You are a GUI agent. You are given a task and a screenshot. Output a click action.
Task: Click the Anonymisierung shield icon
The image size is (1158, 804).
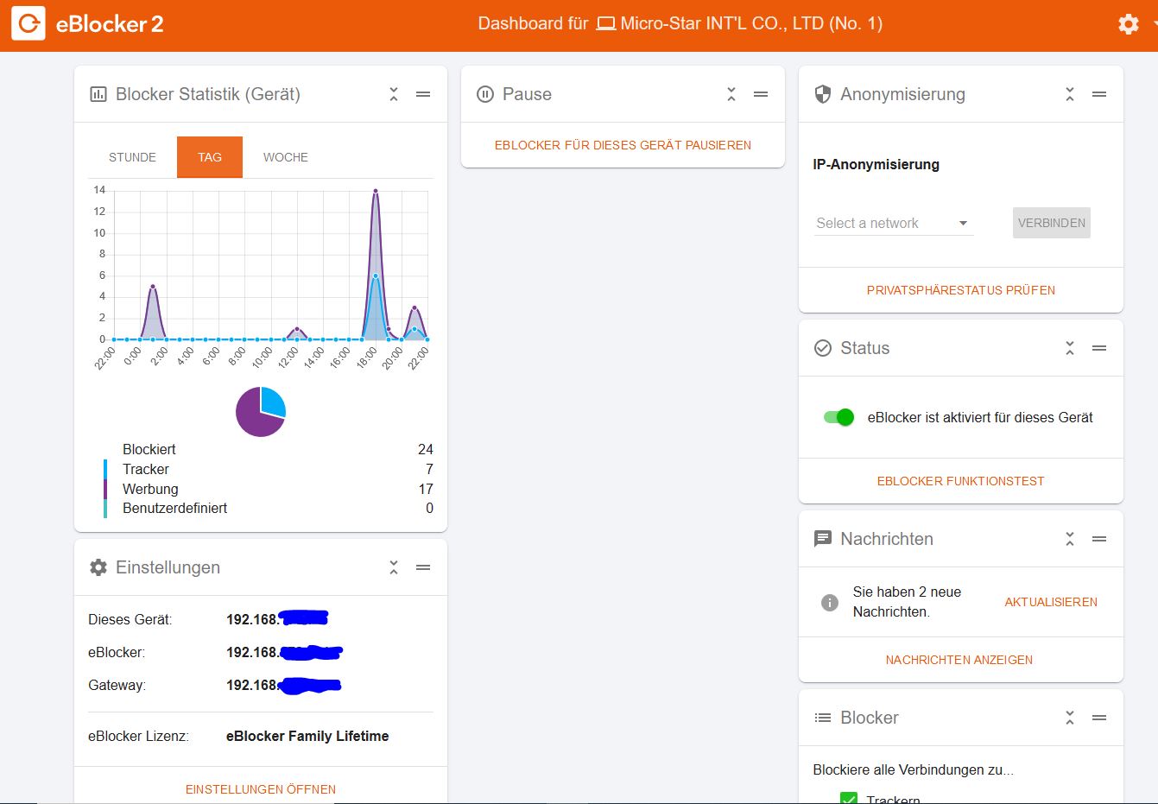(823, 94)
